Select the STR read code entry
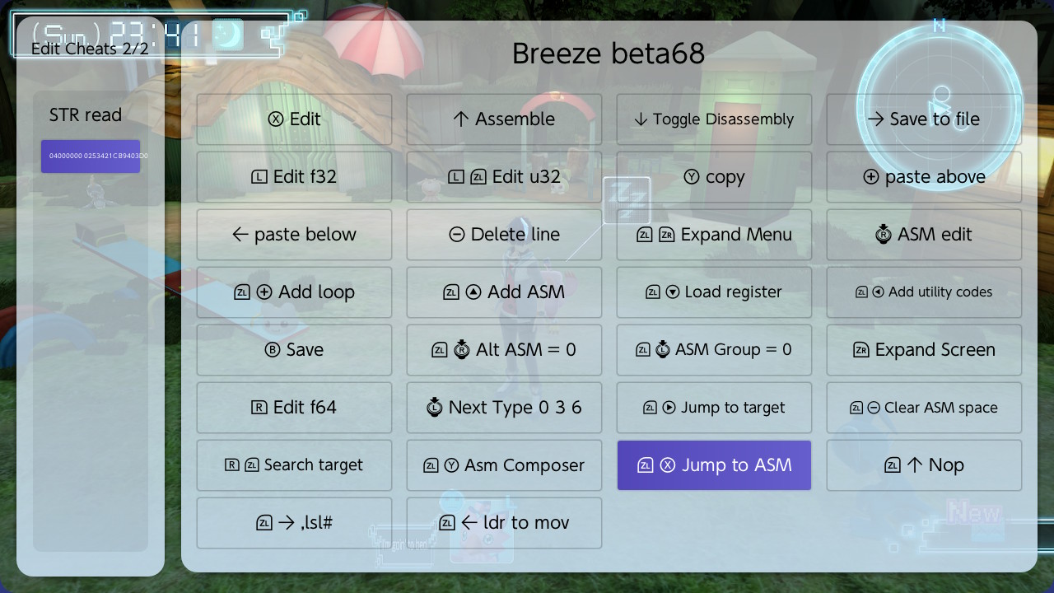 click(x=91, y=156)
